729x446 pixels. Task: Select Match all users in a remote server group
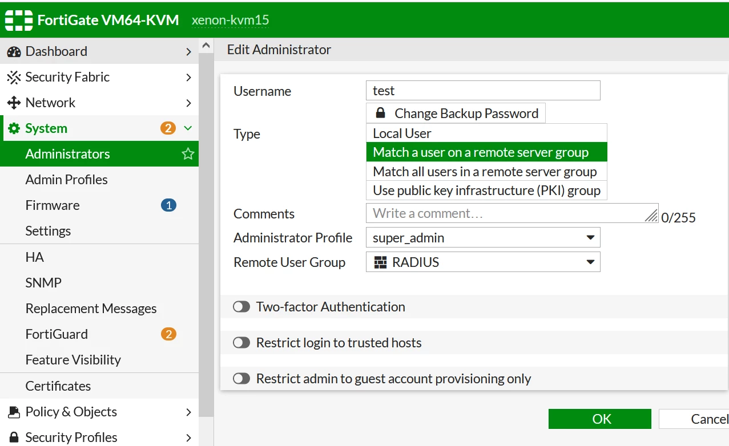point(486,172)
